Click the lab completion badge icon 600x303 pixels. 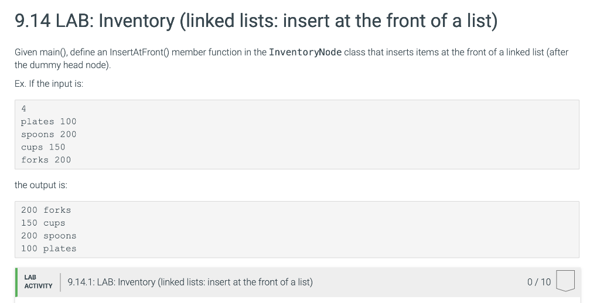pos(565,281)
